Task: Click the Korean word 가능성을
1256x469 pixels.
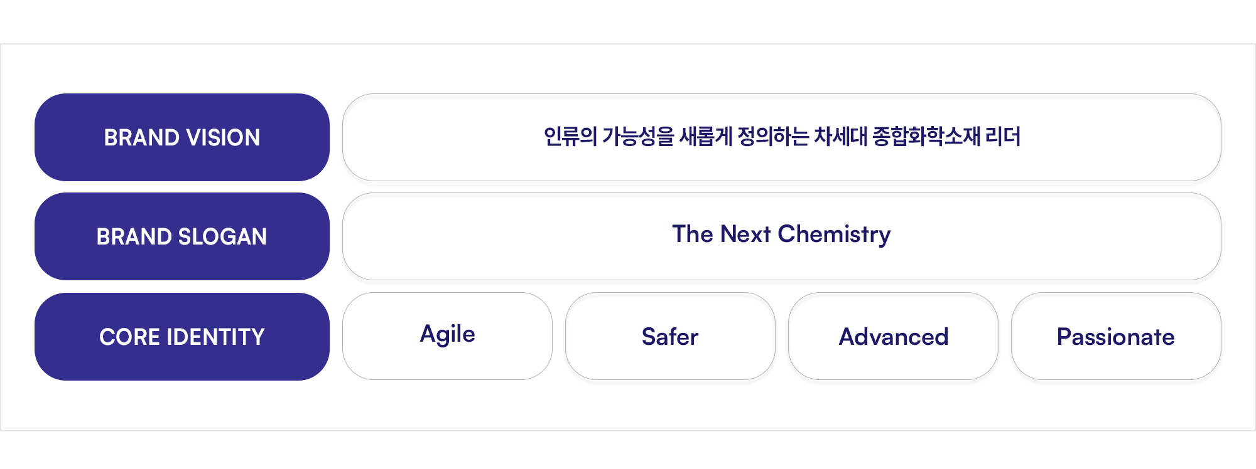Action: [638, 136]
